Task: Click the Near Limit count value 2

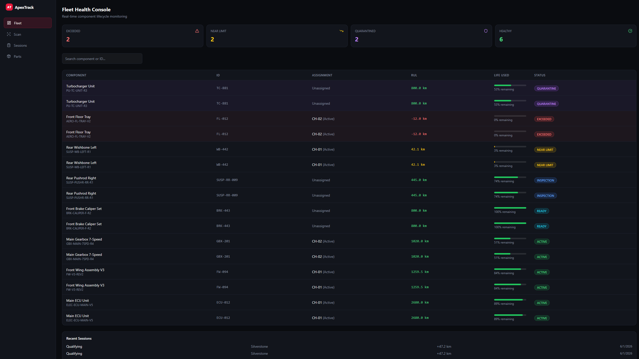Action: tap(212, 39)
